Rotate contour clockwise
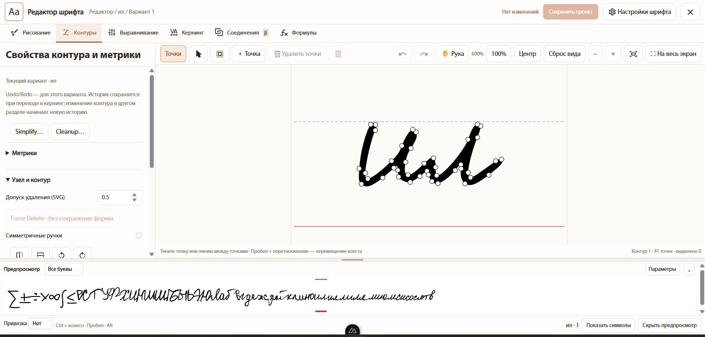Screen dimensions: 705x337 click(82, 254)
